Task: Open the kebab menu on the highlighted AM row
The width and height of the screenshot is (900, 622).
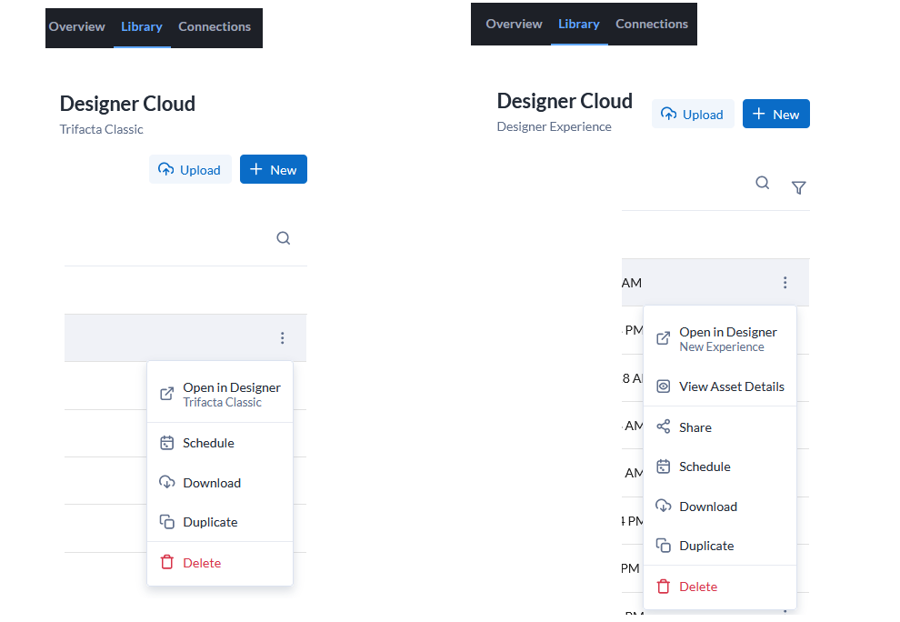Action: tap(785, 283)
